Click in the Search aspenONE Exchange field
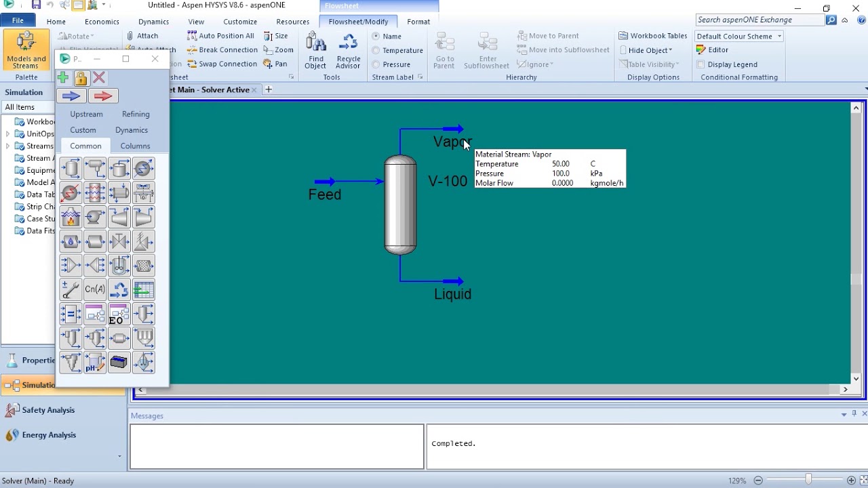Viewport: 868px width, 488px height. [x=759, y=20]
